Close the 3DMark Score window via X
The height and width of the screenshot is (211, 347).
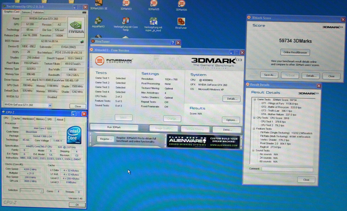point(343,19)
